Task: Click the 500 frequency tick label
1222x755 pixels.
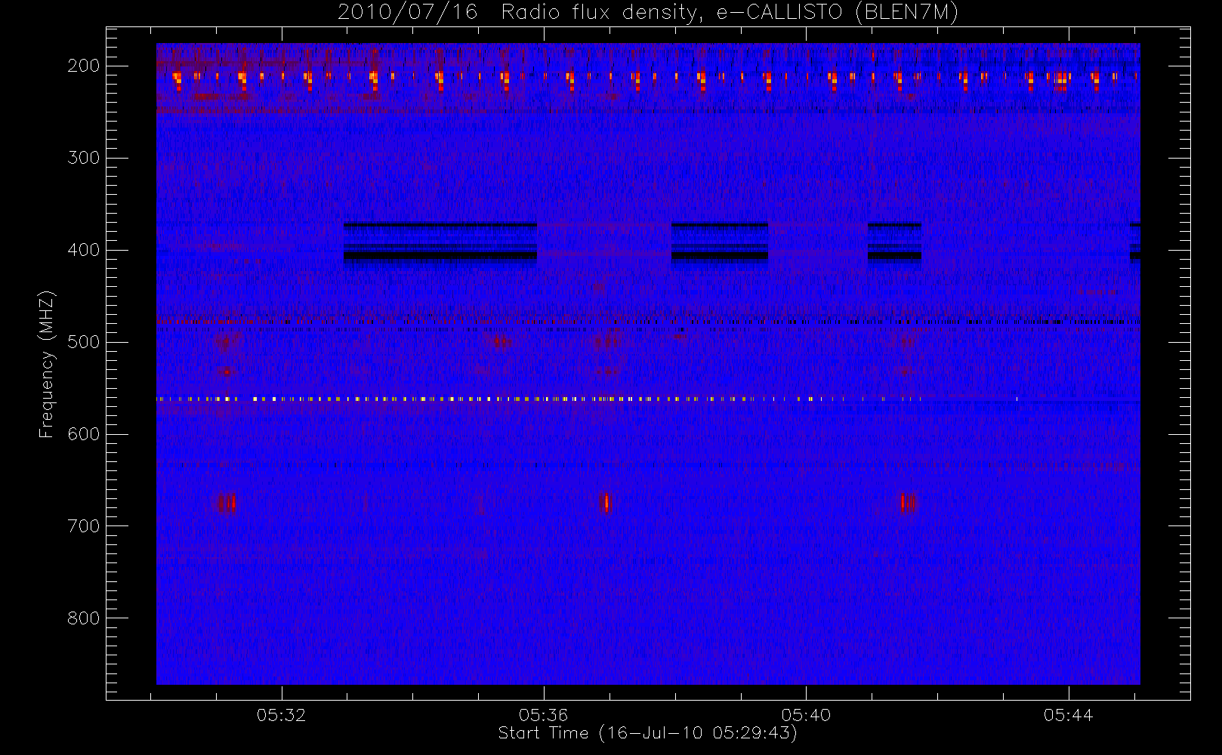Action: pos(84,342)
